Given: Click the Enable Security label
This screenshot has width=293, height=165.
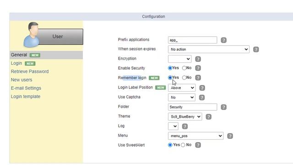Looking at the screenshot, I should click(x=131, y=68).
